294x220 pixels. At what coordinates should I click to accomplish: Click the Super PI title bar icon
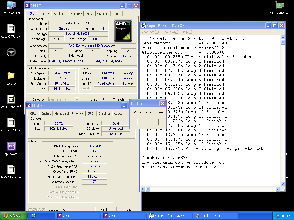143,25
